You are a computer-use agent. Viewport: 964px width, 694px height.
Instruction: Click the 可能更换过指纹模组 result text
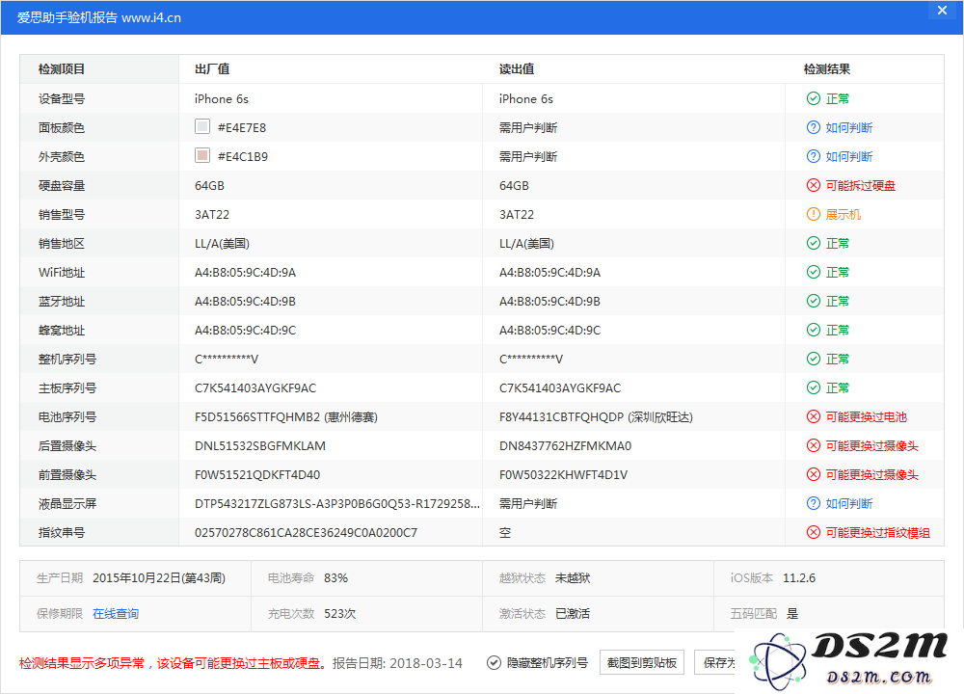[x=877, y=532]
